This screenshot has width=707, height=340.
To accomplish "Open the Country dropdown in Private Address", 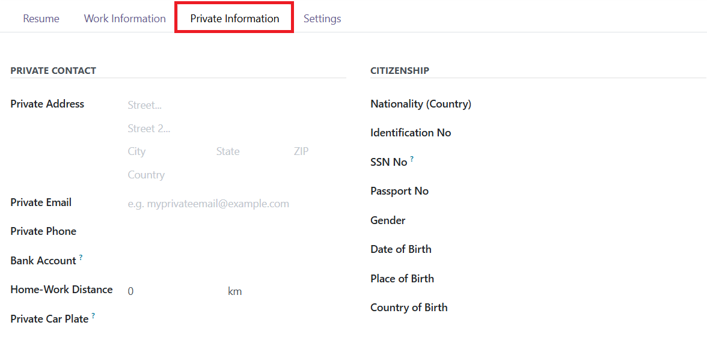I will 236,175.
